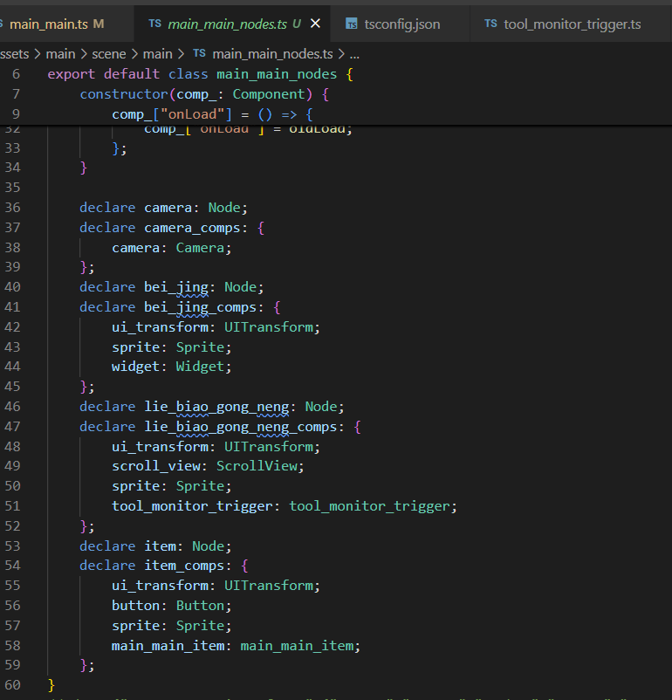The width and height of the screenshot is (672, 700).
Task: Click 'lie_biao_gong_neng_comps' on line 47
Action: pyautogui.click(x=241, y=427)
